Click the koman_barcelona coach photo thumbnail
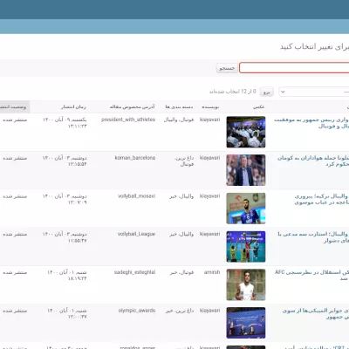Image resolution: width=349 pixels, height=349 pixels. 246,170
